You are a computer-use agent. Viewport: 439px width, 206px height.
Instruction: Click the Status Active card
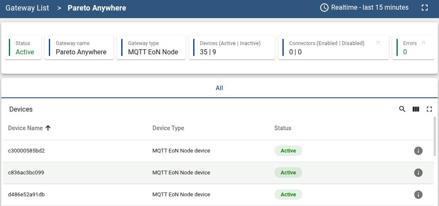[x=23, y=47]
